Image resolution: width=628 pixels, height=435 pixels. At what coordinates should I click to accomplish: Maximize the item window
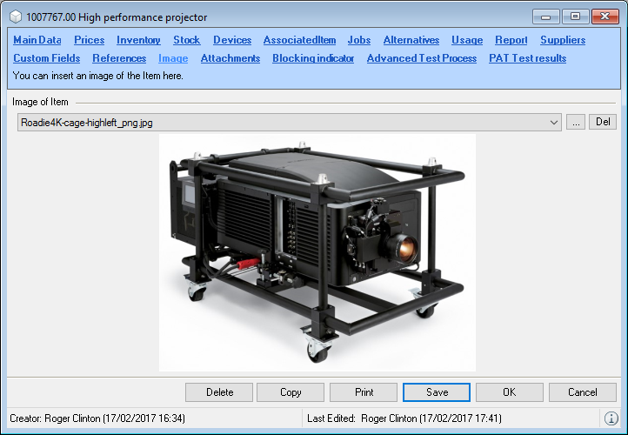pyautogui.click(x=575, y=16)
